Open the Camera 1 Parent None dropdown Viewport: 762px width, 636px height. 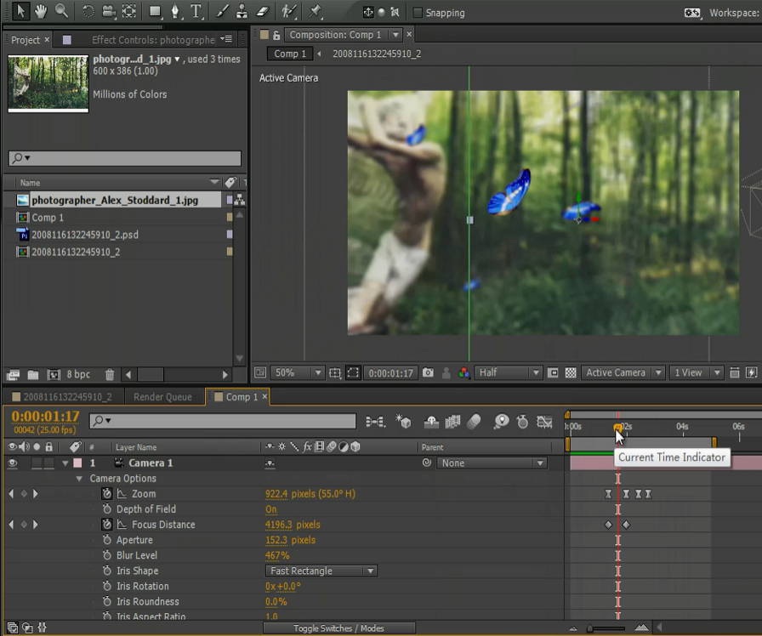click(492, 463)
